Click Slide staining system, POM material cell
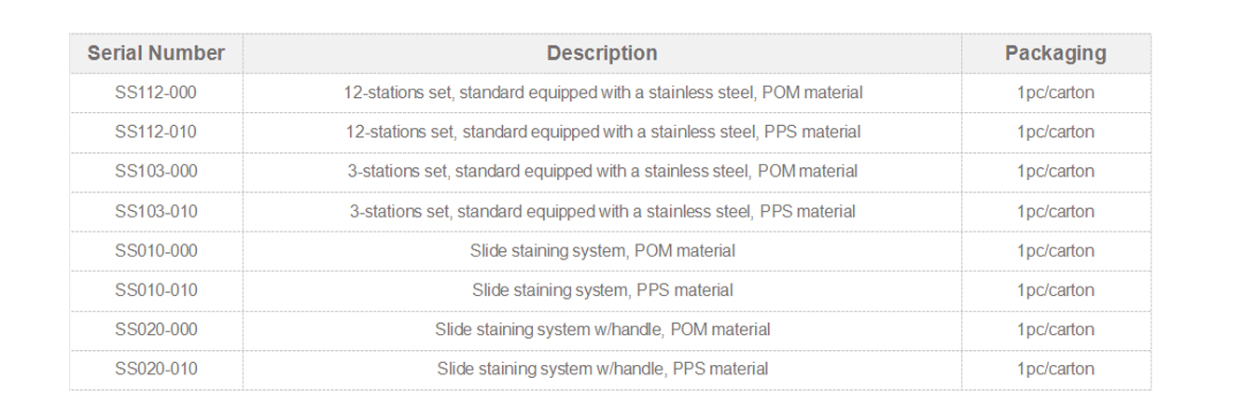 pyautogui.click(x=603, y=250)
